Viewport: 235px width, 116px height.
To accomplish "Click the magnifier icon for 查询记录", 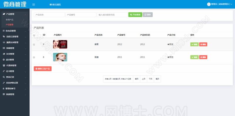I will click(x=4, y=77).
